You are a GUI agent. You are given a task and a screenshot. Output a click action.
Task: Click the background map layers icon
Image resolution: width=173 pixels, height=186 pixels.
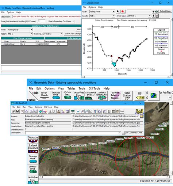click(153, 95)
